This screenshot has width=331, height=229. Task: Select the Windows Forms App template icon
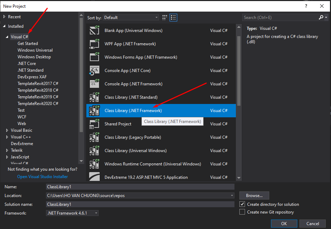click(x=94, y=57)
